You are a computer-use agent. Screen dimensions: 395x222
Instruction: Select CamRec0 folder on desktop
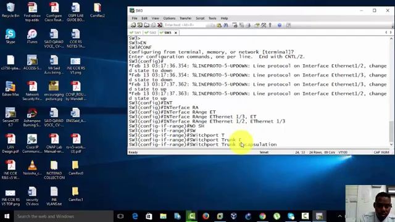tap(75, 168)
